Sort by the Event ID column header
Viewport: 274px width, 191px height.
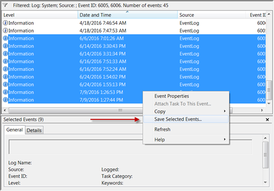(256, 15)
